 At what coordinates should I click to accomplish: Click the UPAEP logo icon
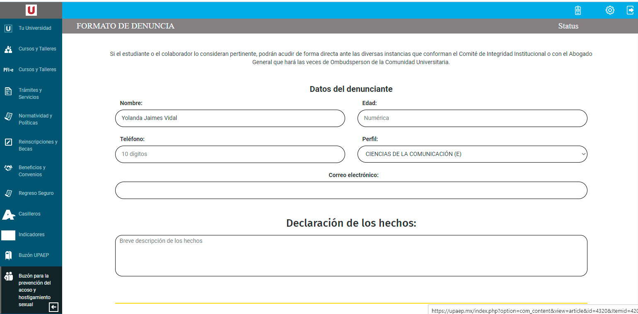pos(31,10)
